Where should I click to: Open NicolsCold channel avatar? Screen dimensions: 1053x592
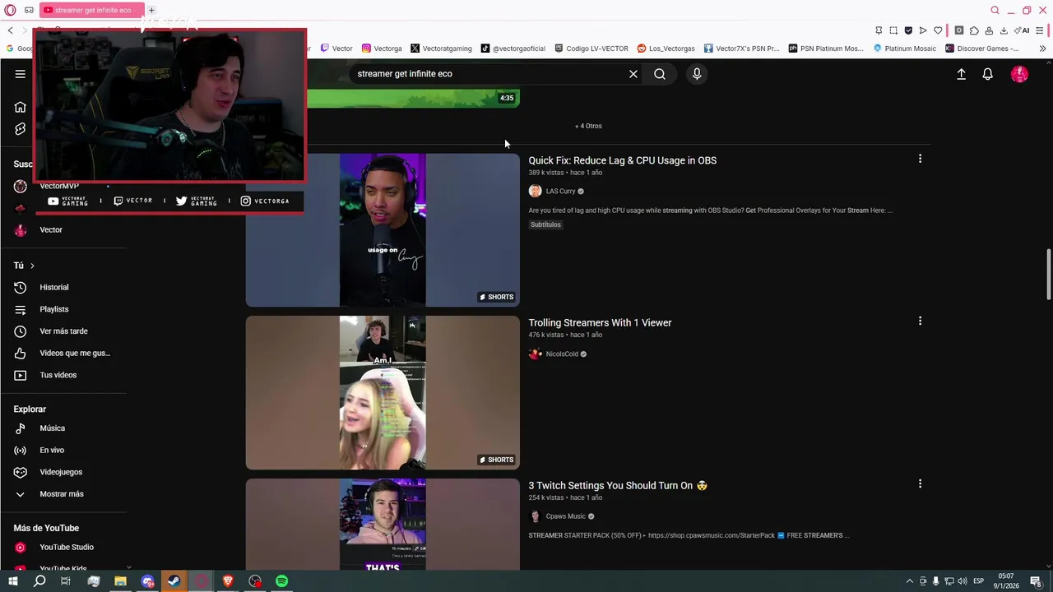click(535, 354)
